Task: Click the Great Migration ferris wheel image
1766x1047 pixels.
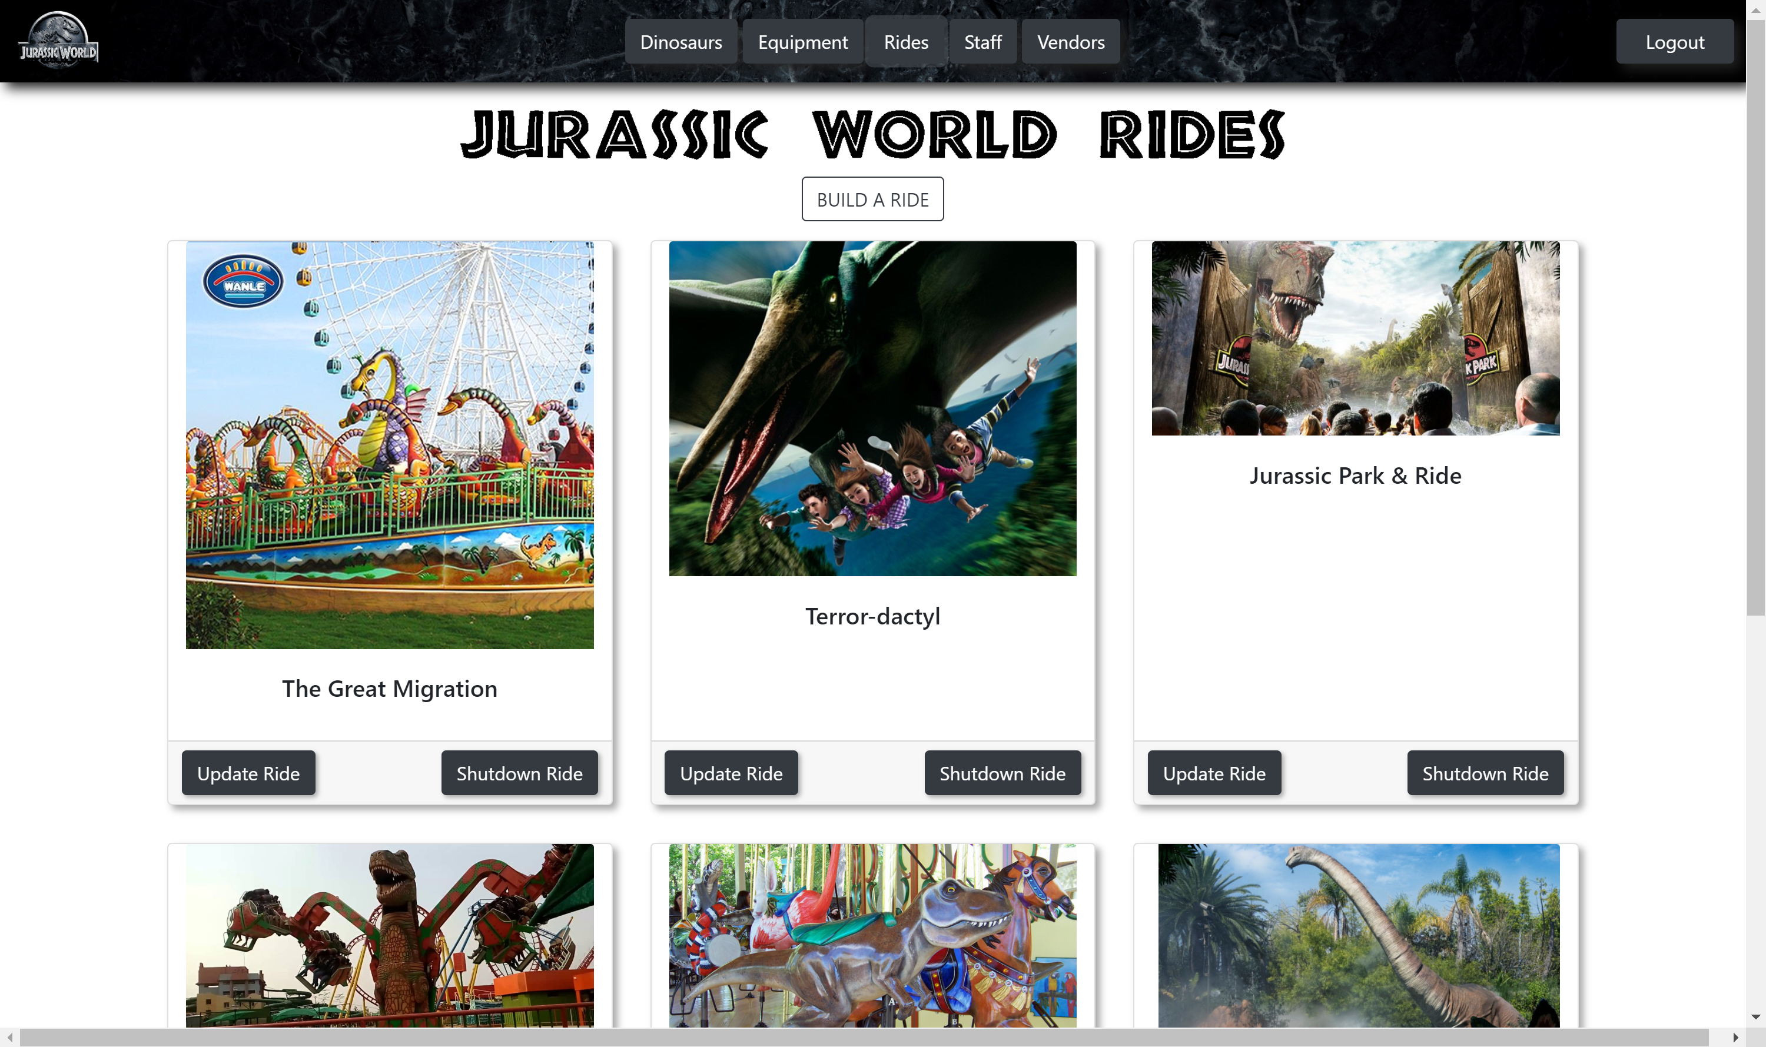Action: coord(390,444)
